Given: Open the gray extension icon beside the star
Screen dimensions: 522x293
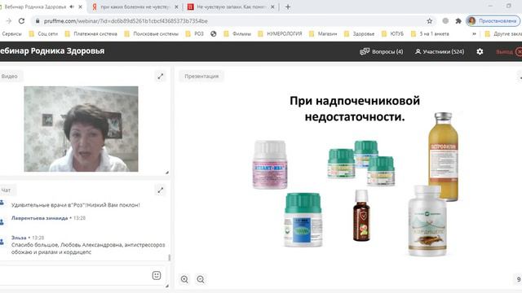Looking at the screenshot, I should [445, 21].
